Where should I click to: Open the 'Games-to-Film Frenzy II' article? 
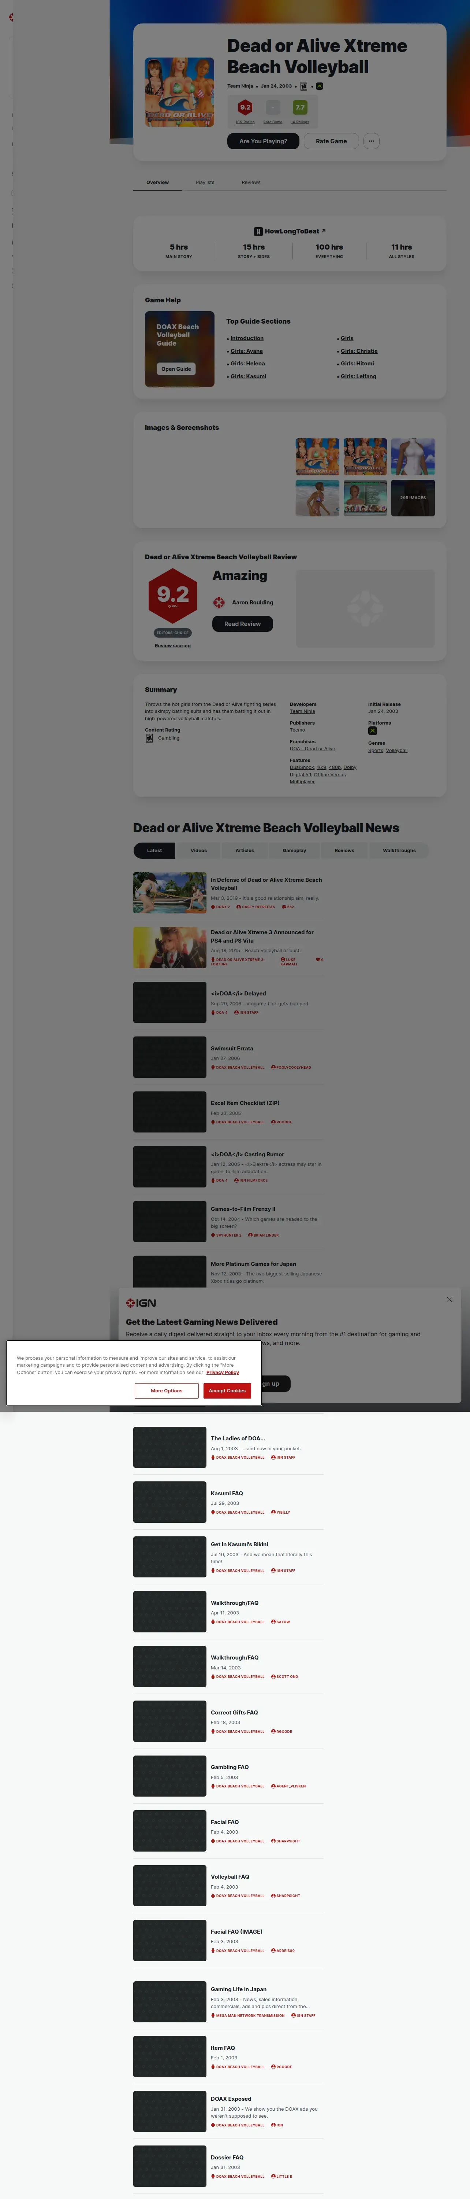(243, 1209)
